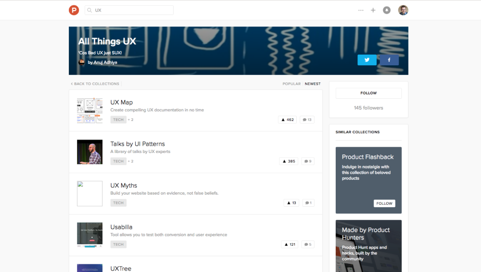Upvote Usabilla with 121 votes
The image size is (481, 272).
(290, 245)
